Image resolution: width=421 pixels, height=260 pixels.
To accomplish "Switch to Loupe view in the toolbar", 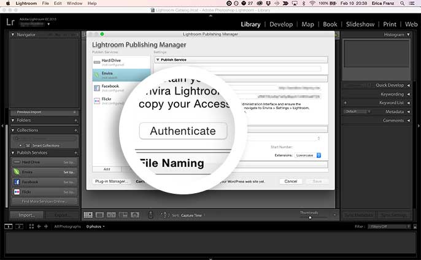I will point(99,215).
